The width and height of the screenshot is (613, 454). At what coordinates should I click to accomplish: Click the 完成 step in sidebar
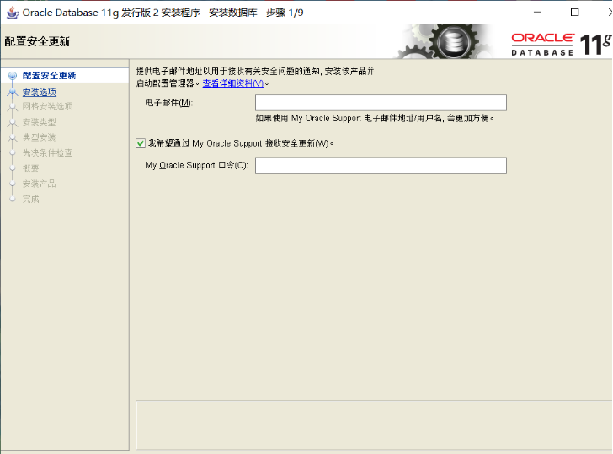(x=30, y=199)
